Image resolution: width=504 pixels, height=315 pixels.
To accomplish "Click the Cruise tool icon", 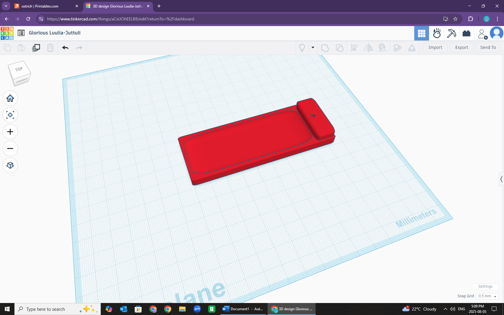I will point(382,48).
